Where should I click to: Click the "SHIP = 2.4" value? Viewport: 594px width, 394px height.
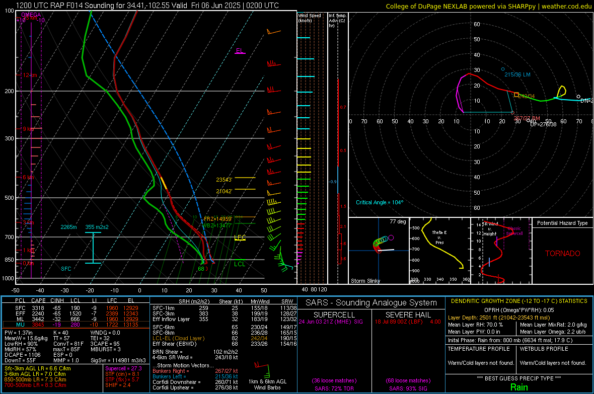coord(118,385)
